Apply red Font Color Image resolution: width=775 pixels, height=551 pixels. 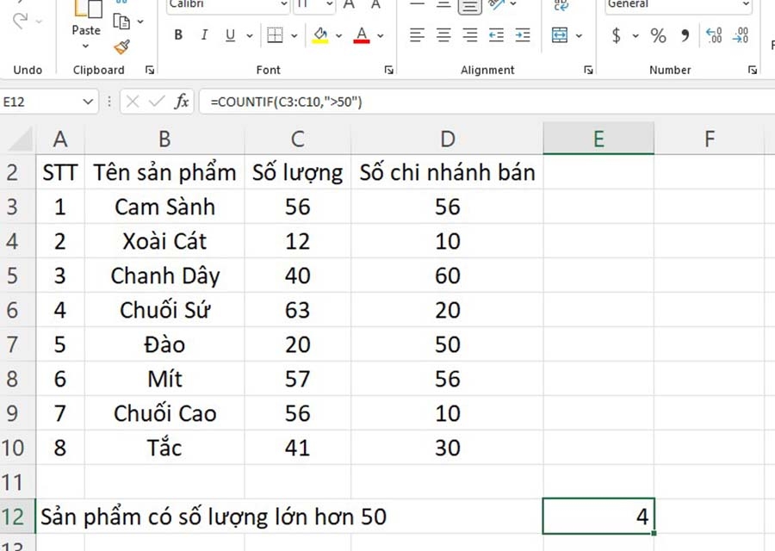(362, 35)
